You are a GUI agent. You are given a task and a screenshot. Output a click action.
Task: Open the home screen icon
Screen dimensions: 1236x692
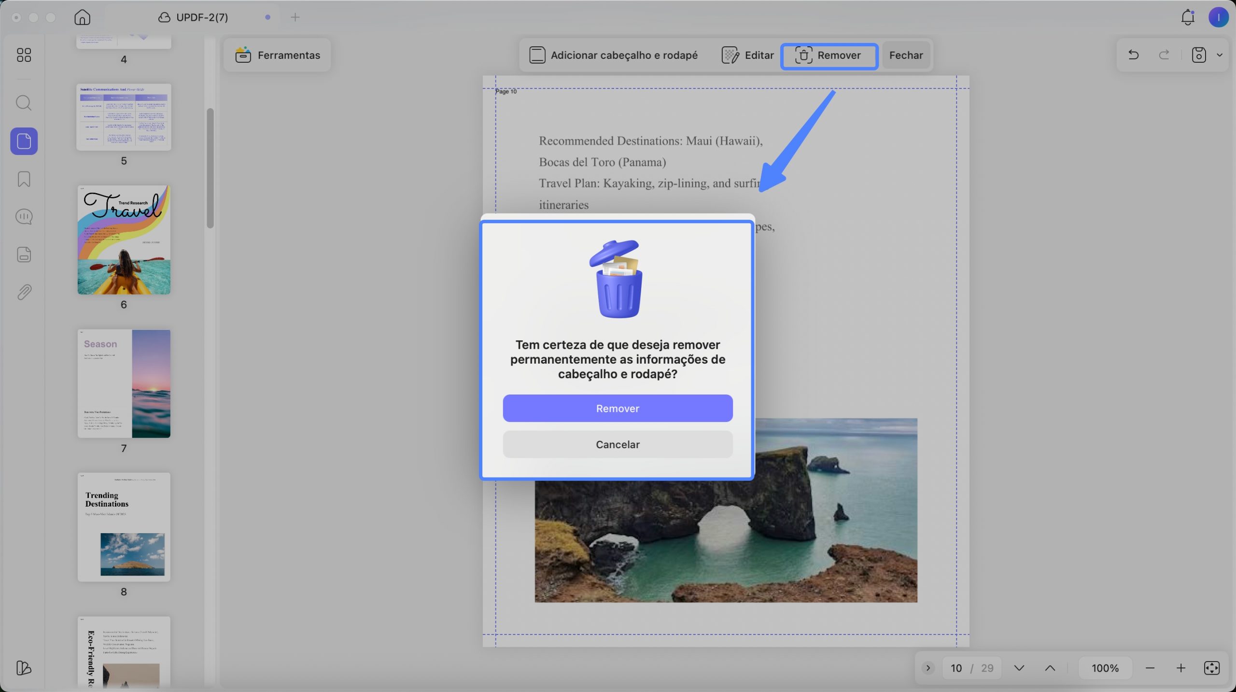[x=82, y=17]
